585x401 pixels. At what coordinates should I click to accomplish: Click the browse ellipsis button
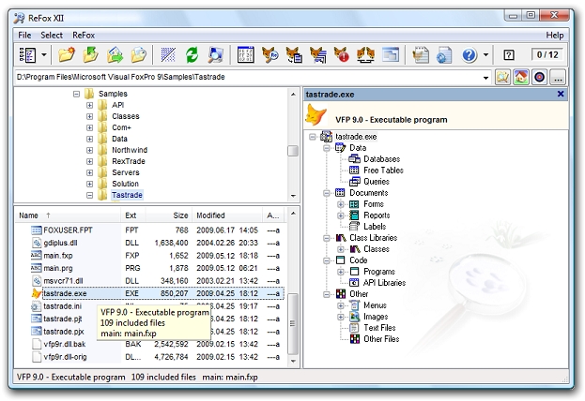[x=558, y=77]
